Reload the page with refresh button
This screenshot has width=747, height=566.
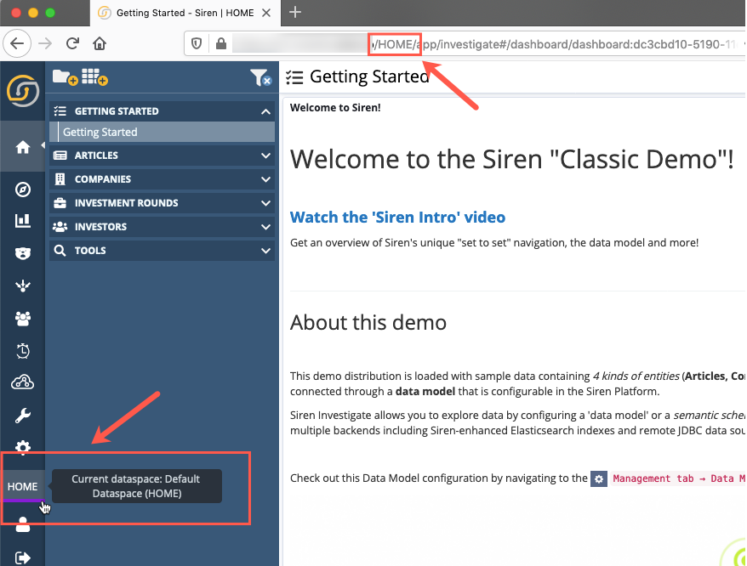point(72,44)
